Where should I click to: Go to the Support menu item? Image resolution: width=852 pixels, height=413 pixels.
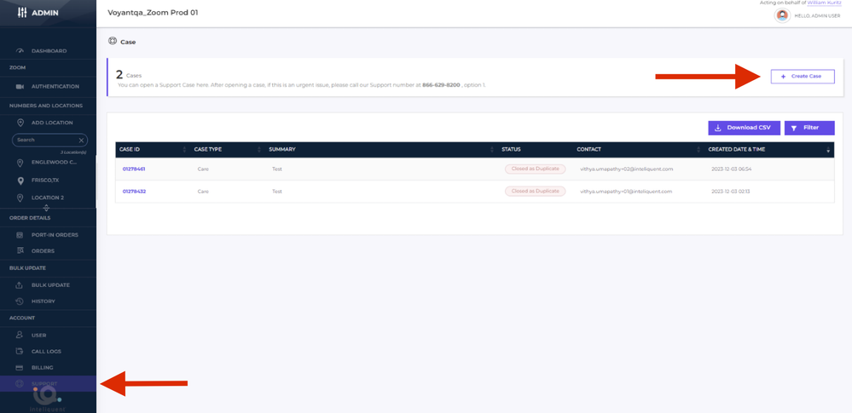tap(44, 384)
